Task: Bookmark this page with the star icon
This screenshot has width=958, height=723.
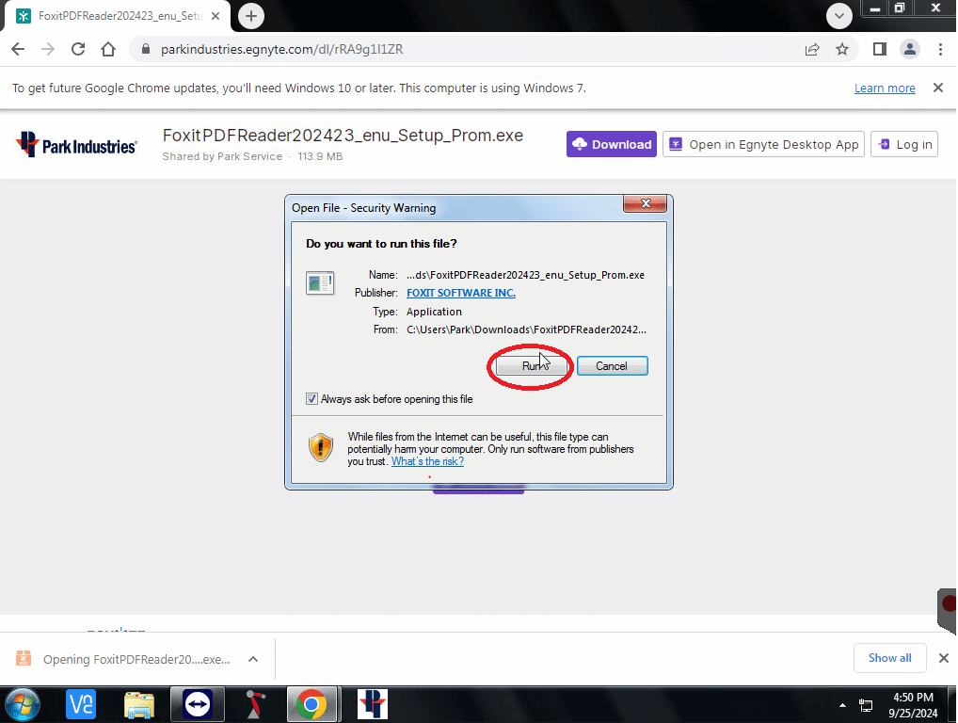Action: tap(842, 49)
